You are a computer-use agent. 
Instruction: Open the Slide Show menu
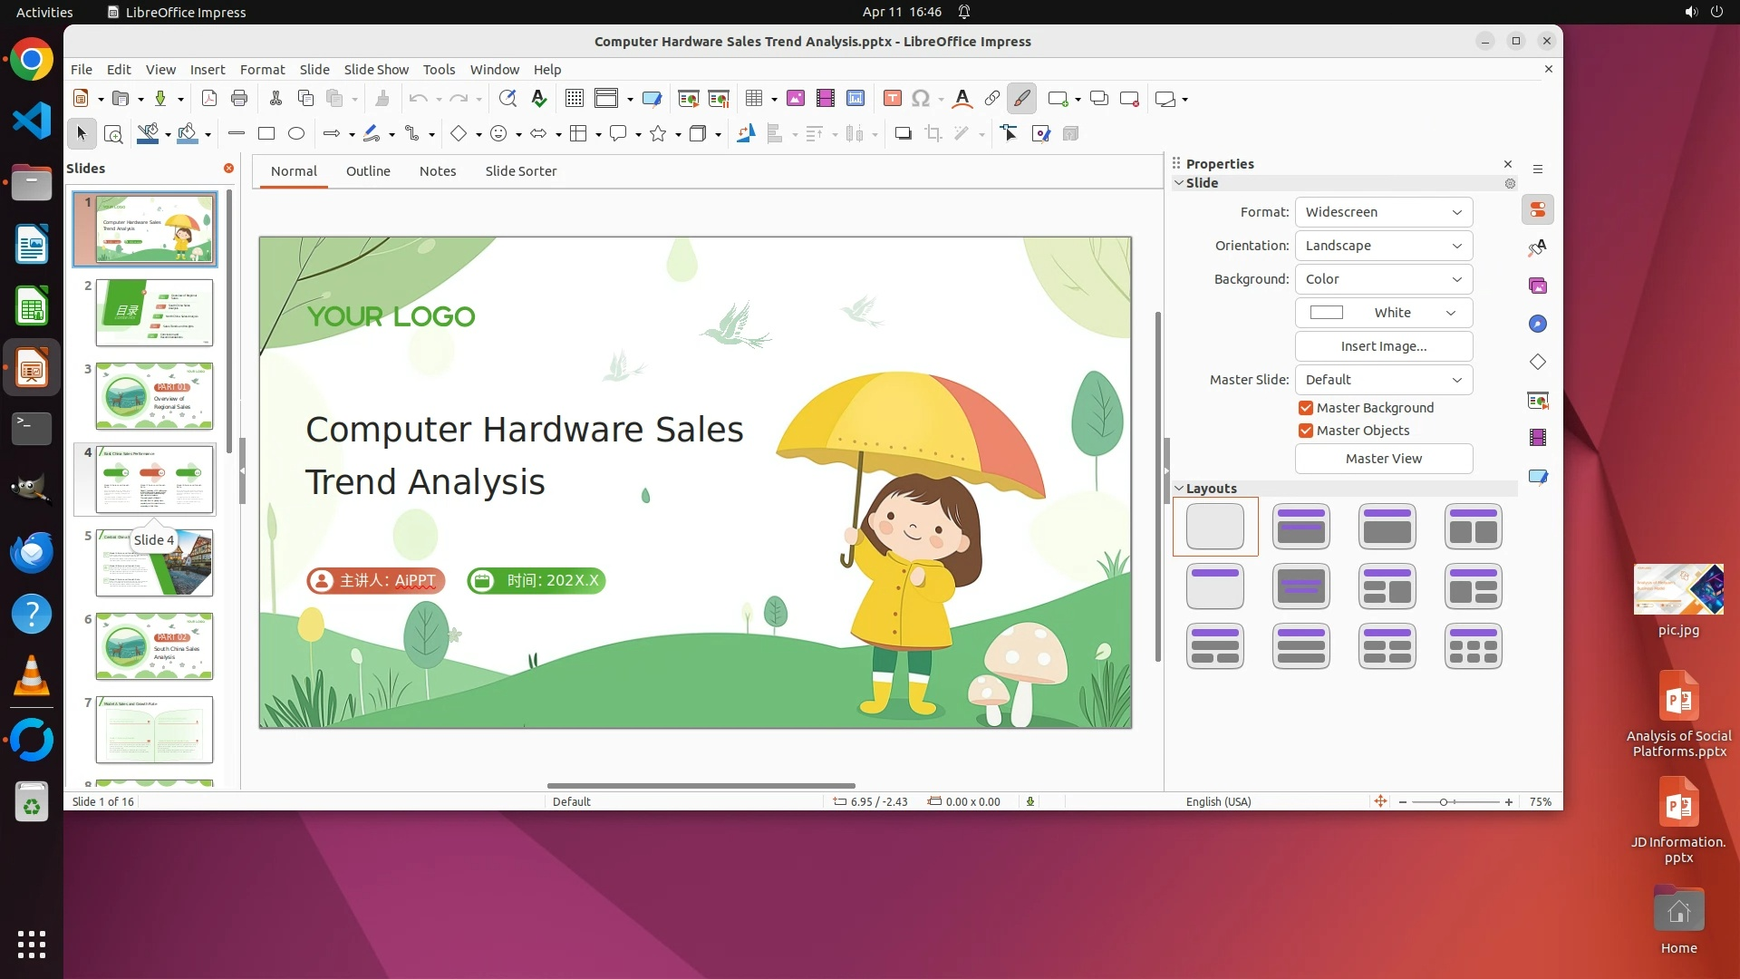click(x=376, y=70)
